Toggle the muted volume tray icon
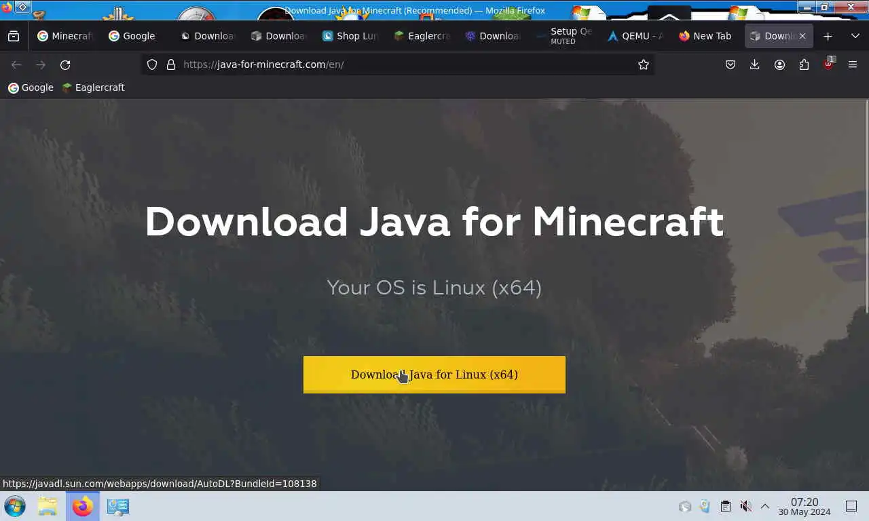 coord(745,506)
